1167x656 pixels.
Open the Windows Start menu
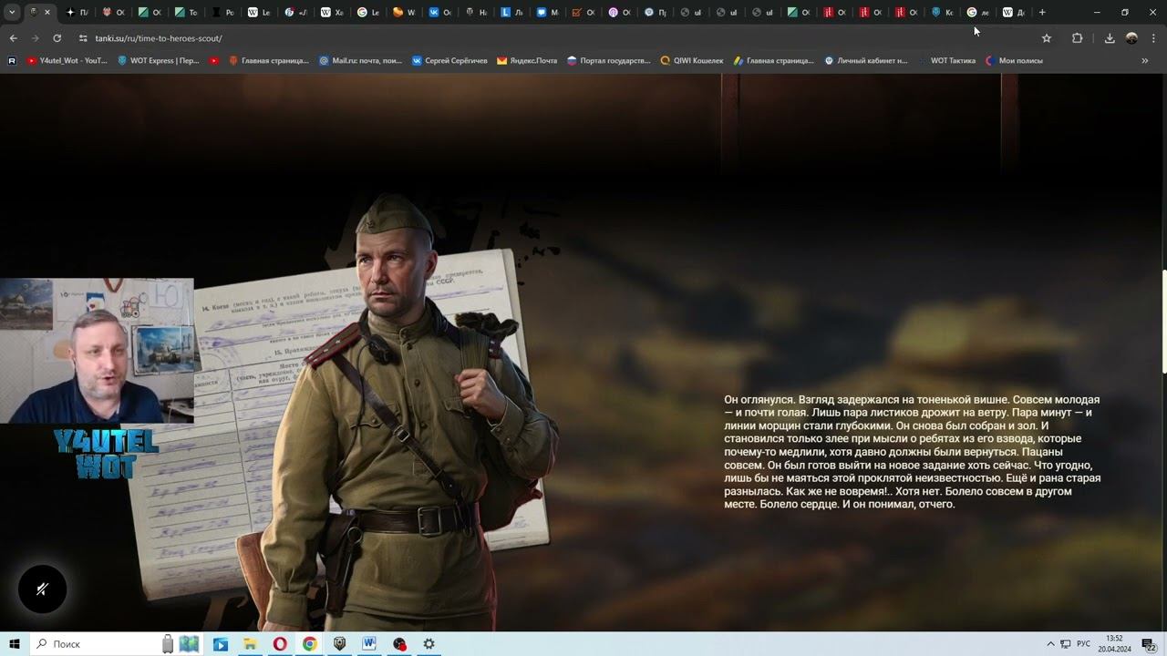15,644
